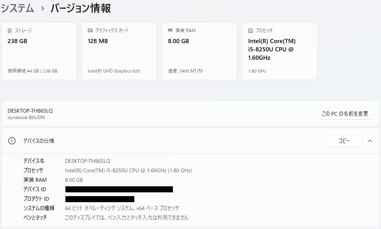Screen dimensions: 381x229
Task: Click この PC の名前を変更 button
Action: pyautogui.click(x=345, y=113)
